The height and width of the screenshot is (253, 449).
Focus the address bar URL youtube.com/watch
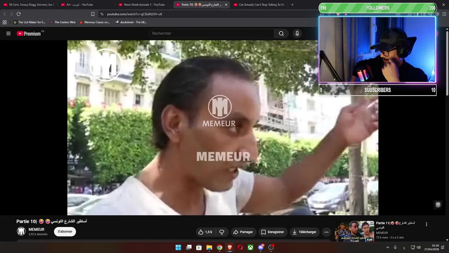click(134, 14)
